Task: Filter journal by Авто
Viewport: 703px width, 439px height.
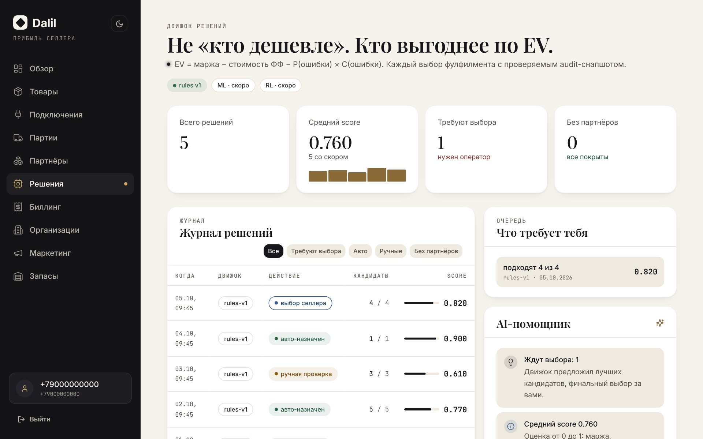Action: pyautogui.click(x=360, y=251)
